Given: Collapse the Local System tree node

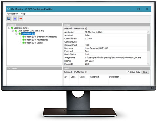Looking at the screenshot, I should (x=13, y=31).
